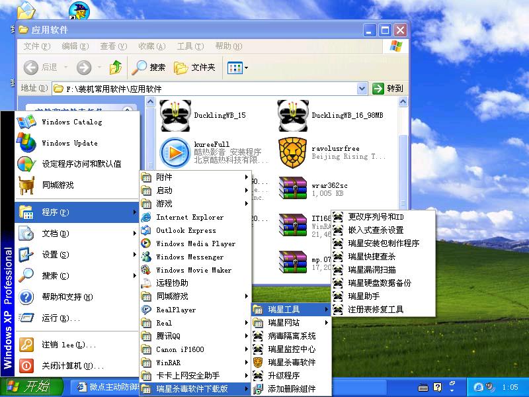Launch Windows Media Player
This screenshot has height=397, width=529.
coord(195,243)
